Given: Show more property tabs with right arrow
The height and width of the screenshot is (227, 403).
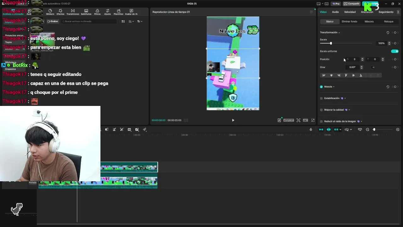Looking at the screenshot, I should coord(398,12).
